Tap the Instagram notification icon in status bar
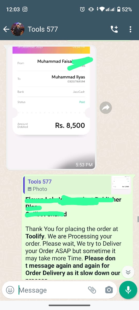Image resolution: width=139 pixels, height=310 pixels. pos(25,10)
